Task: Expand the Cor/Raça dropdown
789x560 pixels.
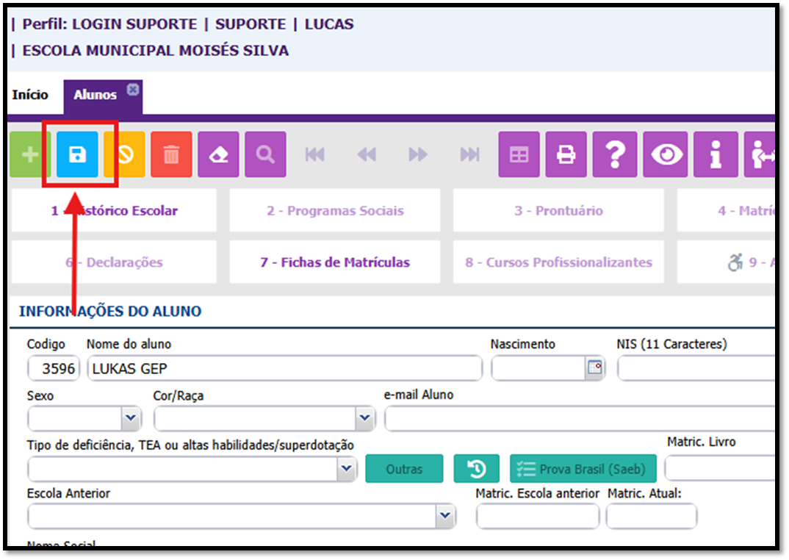Action: pyautogui.click(x=365, y=419)
